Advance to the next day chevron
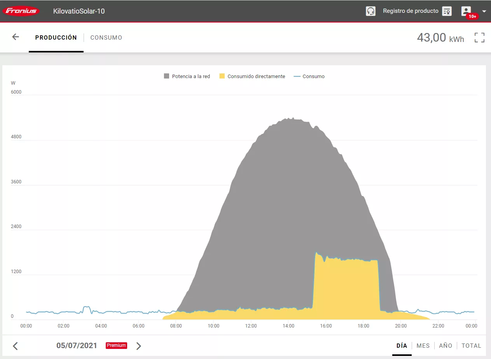This screenshot has height=359, width=491. (139, 346)
